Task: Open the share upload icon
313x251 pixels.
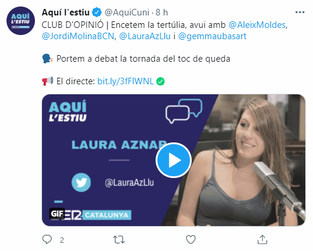Action: tap(262, 239)
